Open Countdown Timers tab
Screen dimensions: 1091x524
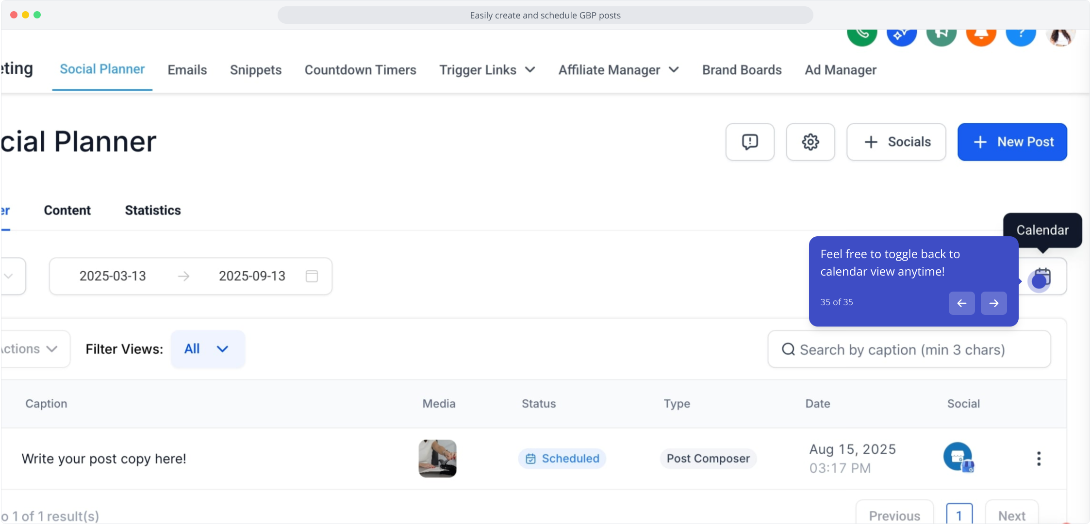(x=361, y=70)
